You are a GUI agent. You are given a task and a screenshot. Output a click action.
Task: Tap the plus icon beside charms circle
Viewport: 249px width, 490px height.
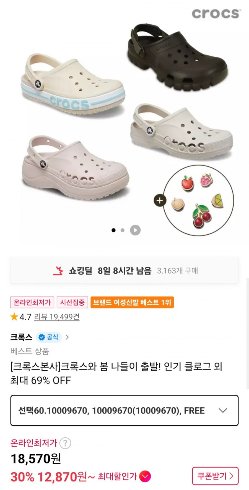click(160, 201)
